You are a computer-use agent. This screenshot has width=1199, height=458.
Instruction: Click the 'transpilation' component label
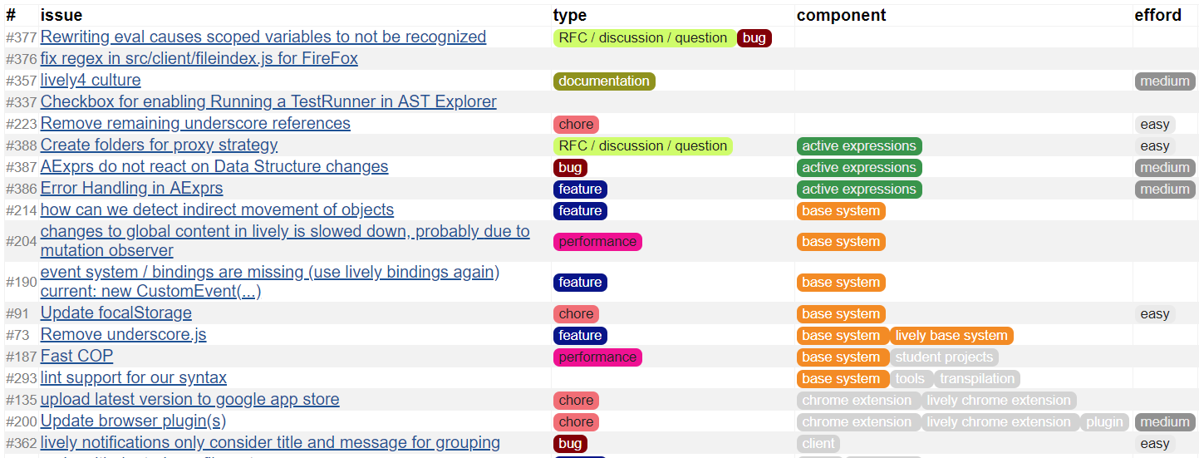click(977, 379)
